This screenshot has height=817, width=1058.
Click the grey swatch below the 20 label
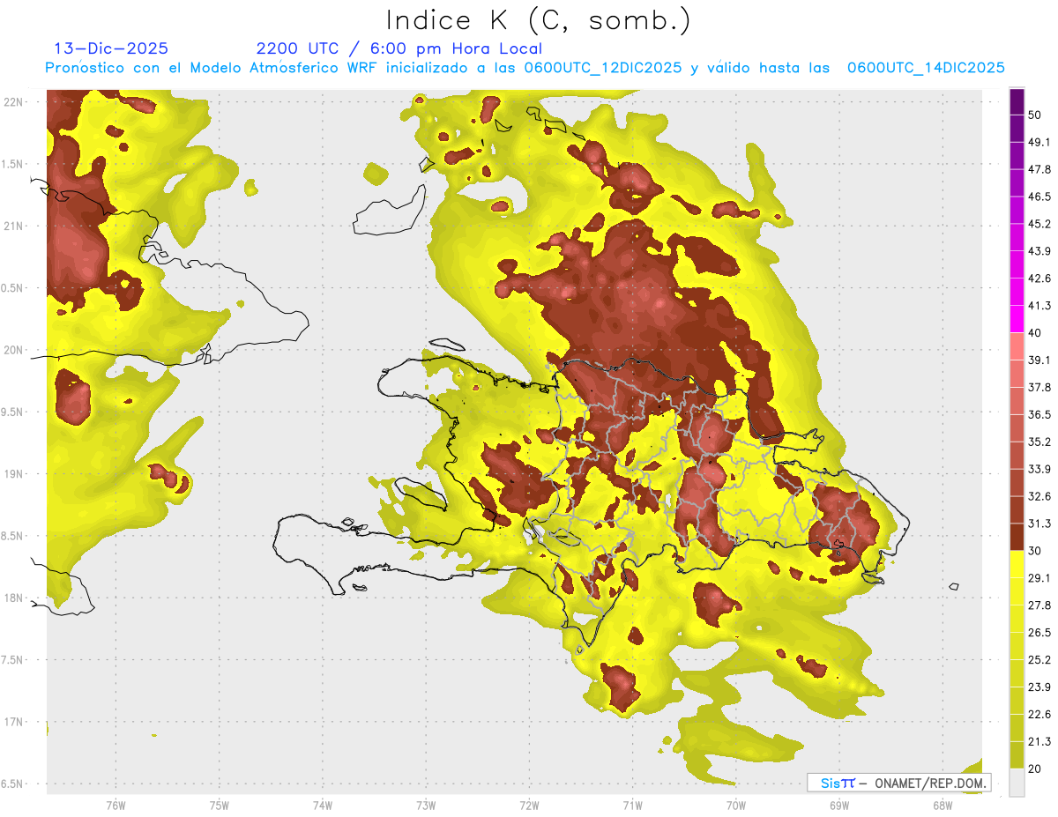click(1017, 783)
